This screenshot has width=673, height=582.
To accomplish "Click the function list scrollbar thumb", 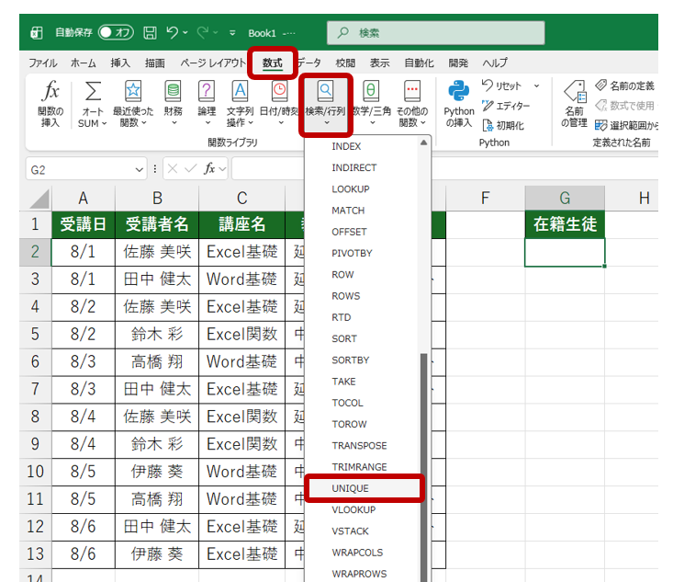I will click(423, 468).
